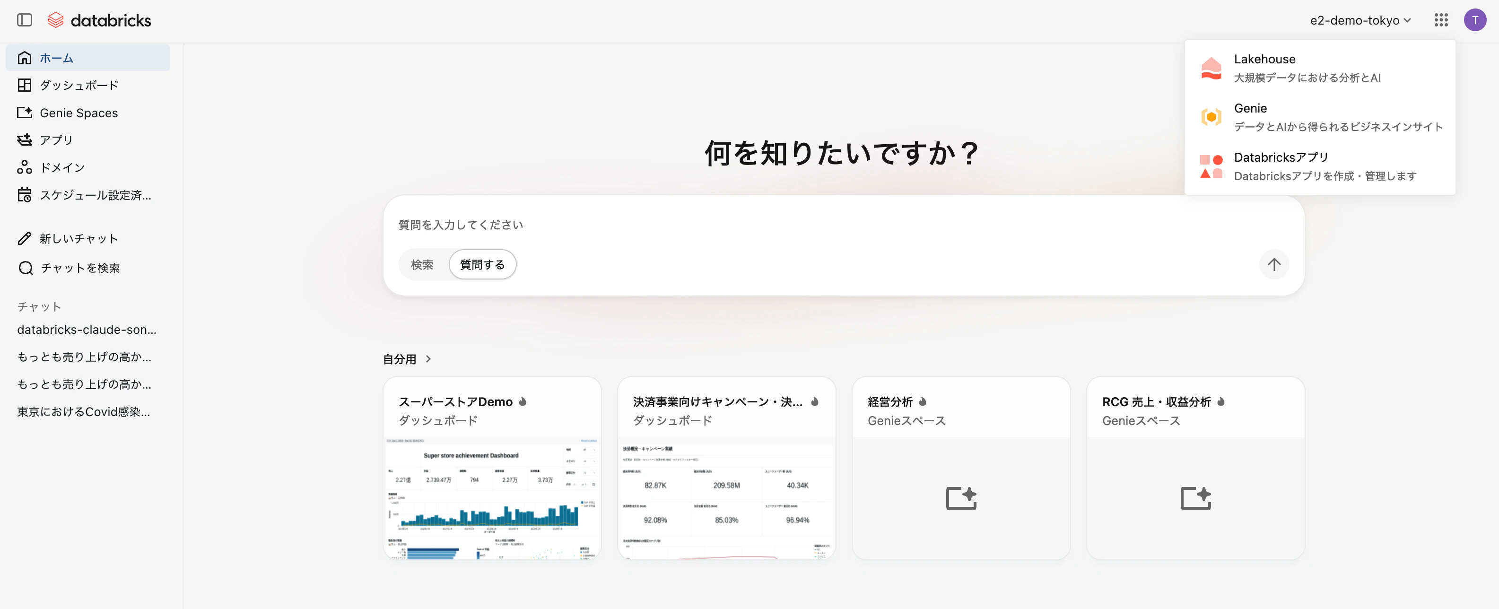Screen dimensions: 1499x609
Task: Click the Databricksアプリを作成・管理します description
Action: [1325, 176]
